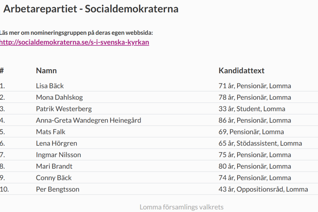Click candidate Lena Hörgren

click(57, 143)
